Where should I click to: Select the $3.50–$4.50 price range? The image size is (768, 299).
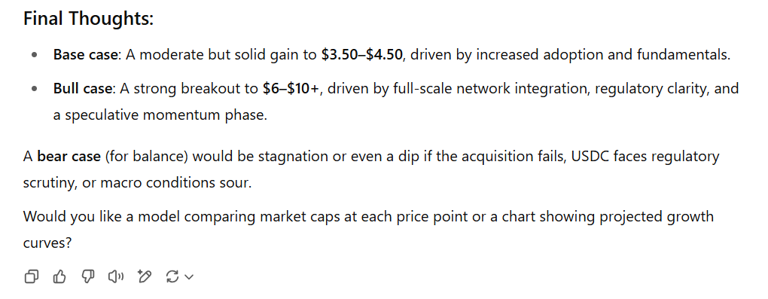pyautogui.click(x=362, y=54)
